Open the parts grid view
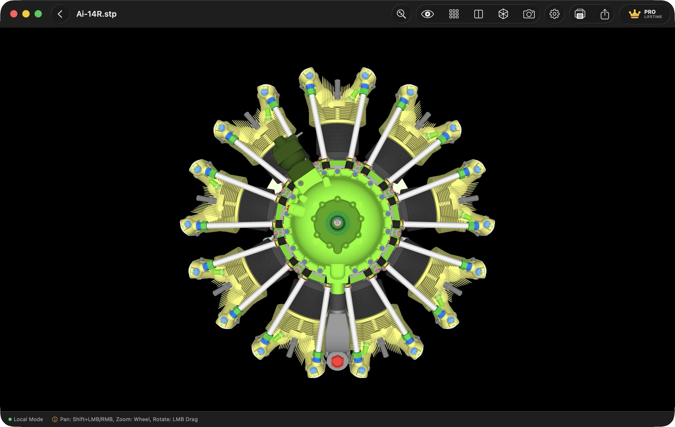This screenshot has height=427, width=675. 454,14
